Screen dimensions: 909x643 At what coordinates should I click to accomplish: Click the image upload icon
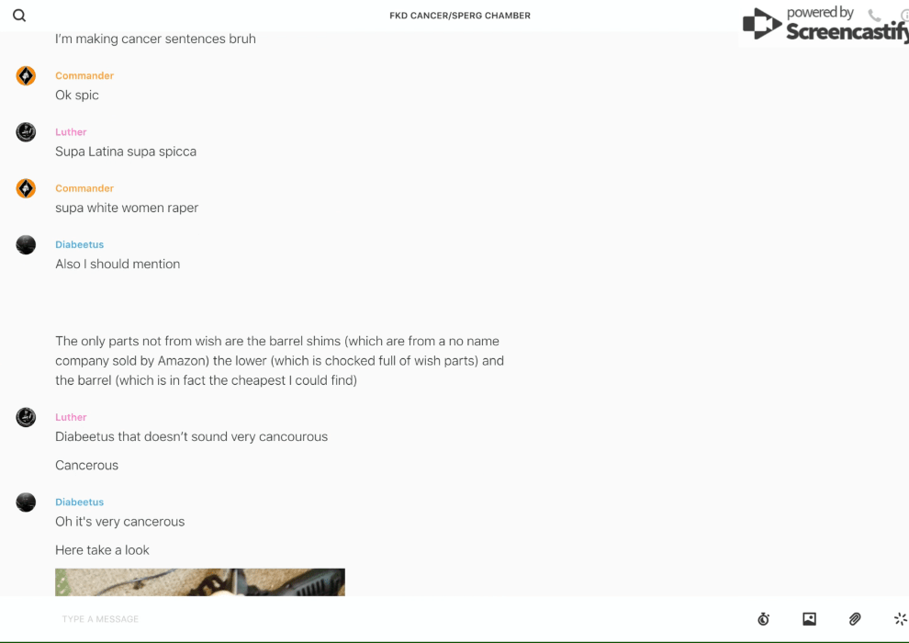(x=809, y=618)
